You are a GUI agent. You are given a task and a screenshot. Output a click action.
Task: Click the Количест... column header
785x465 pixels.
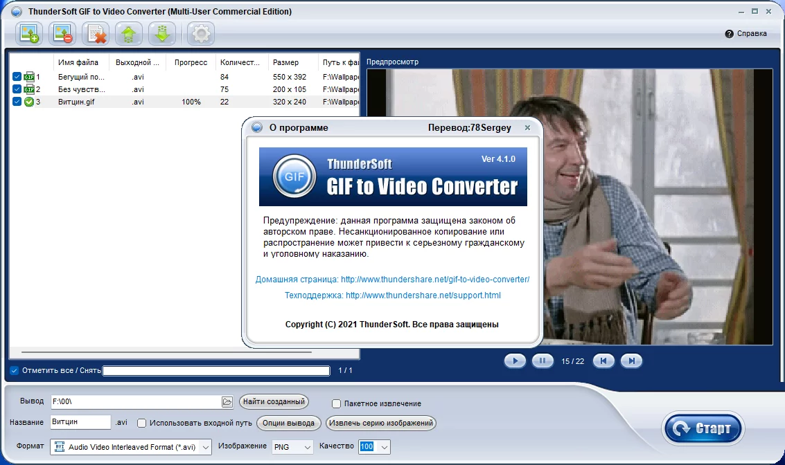pos(240,62)
